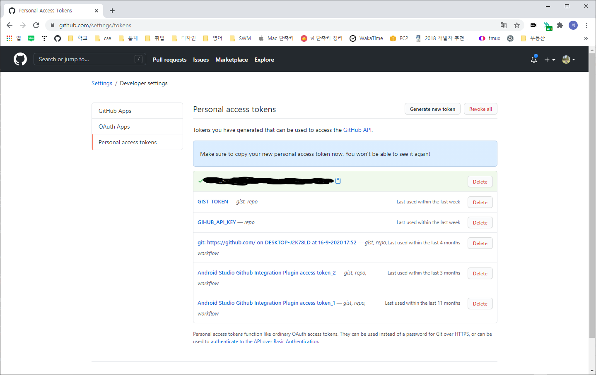This screenshot has width=596, height=375.
Task: Open the cse bookmark folder
Action: coord(103,38)
